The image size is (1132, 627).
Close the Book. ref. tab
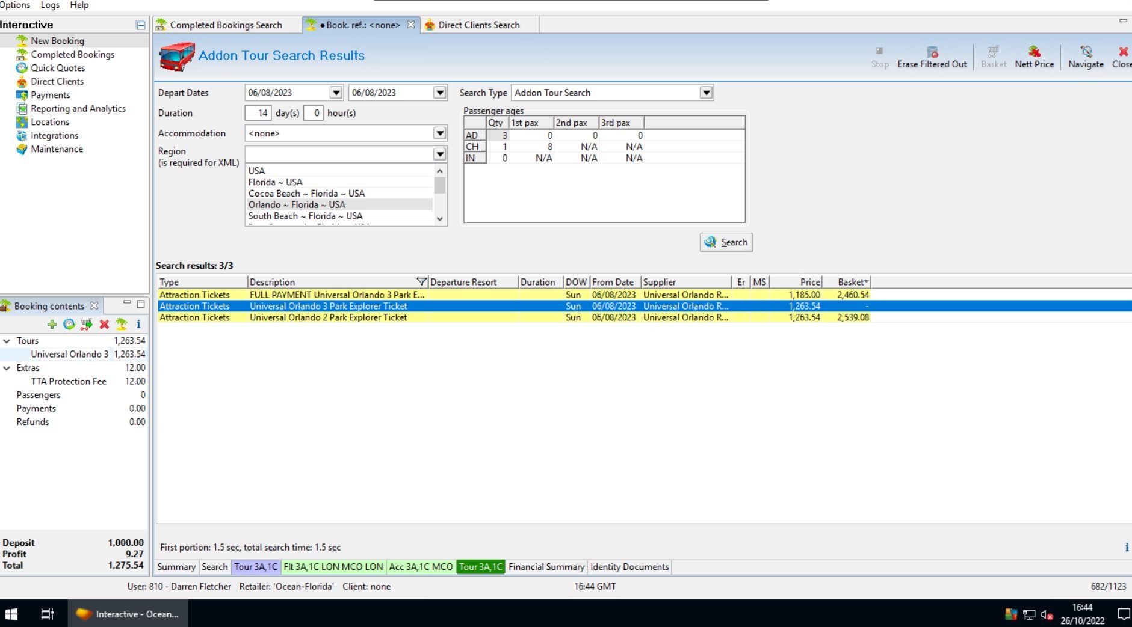click(410, 25)
